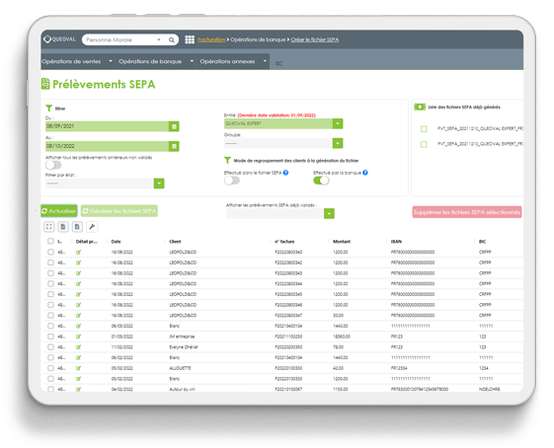
Task: Click the Queoval logo
Action: click(59, 39)
